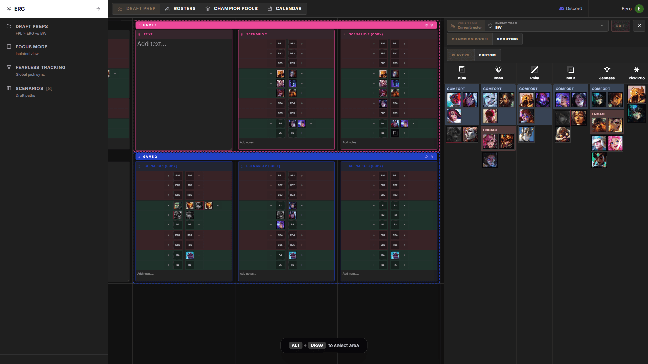
Task: Close the scouting side panel
Action: (x=639, y=26)
